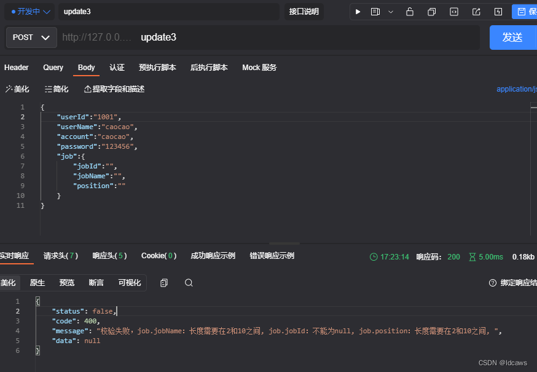Click the 接口说明 button
The height and width of the screenshot is (372, 537).
pos(304,12)
